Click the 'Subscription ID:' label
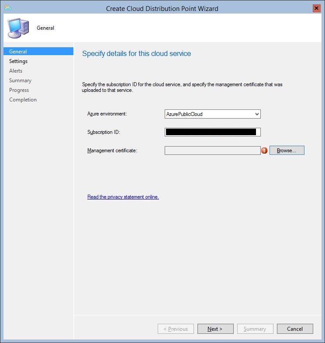 [104, 132]
